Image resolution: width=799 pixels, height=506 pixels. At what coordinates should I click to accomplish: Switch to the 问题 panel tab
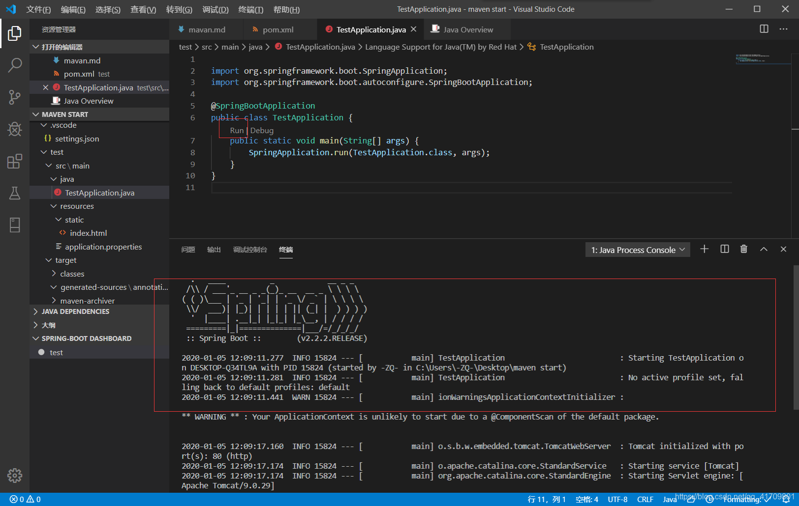(x=188, y=250)
